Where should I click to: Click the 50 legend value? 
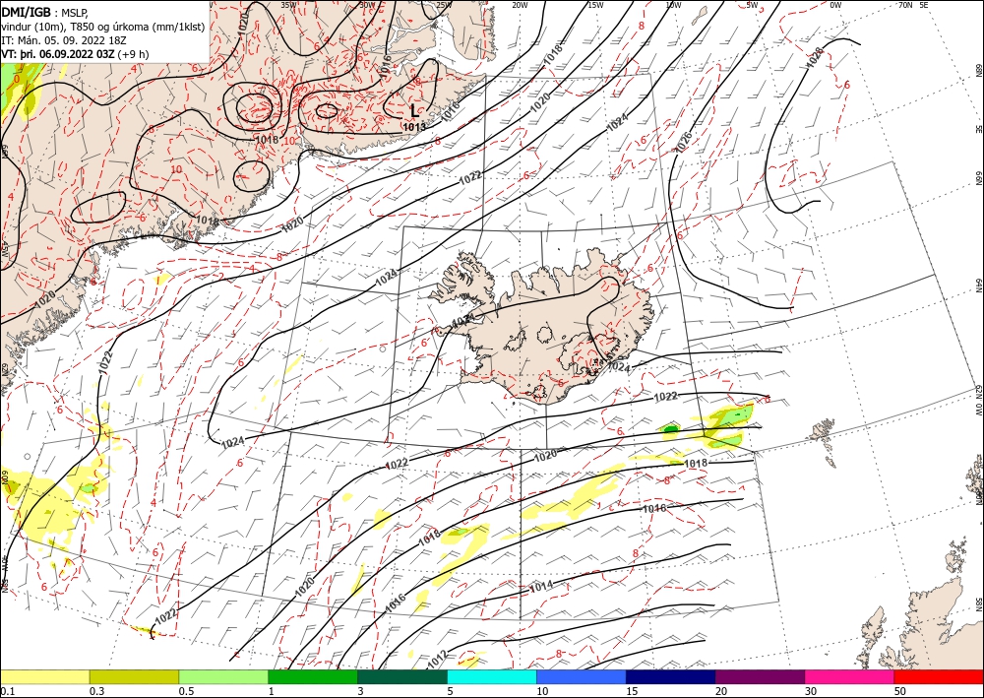(x=900, y=691)
